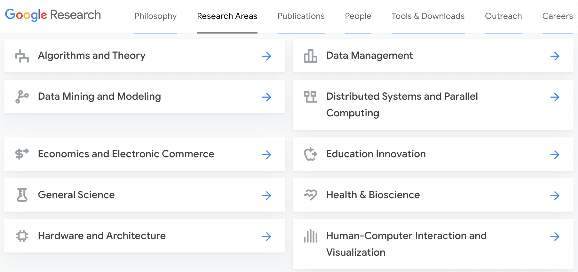Select the Research Areas nav tab

point(227,16)
